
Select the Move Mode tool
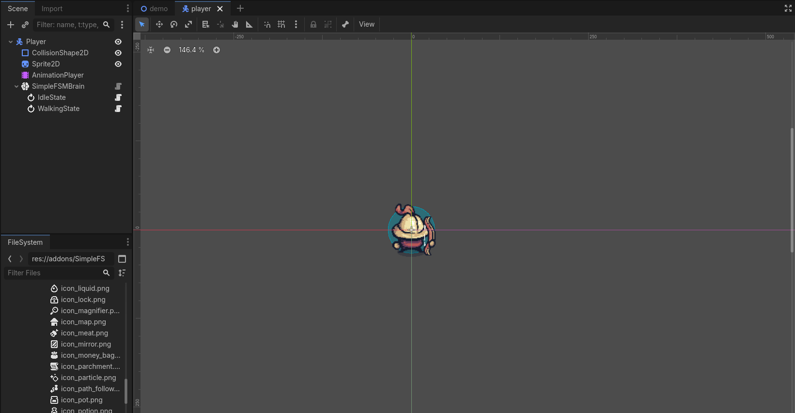point(159,24)
